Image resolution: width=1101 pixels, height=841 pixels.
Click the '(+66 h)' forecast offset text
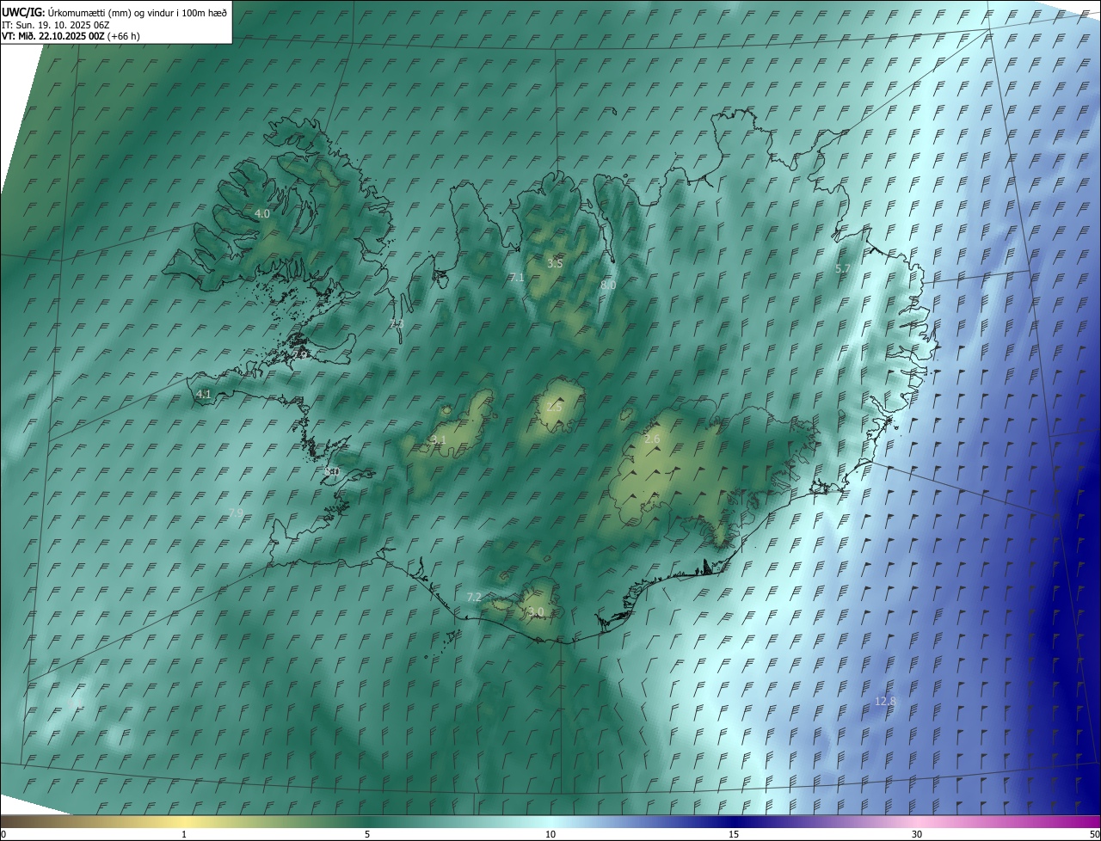(x=122, y=36)
